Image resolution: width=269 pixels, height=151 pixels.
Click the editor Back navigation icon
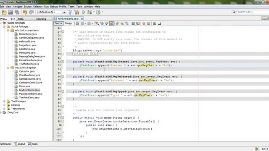82,23
